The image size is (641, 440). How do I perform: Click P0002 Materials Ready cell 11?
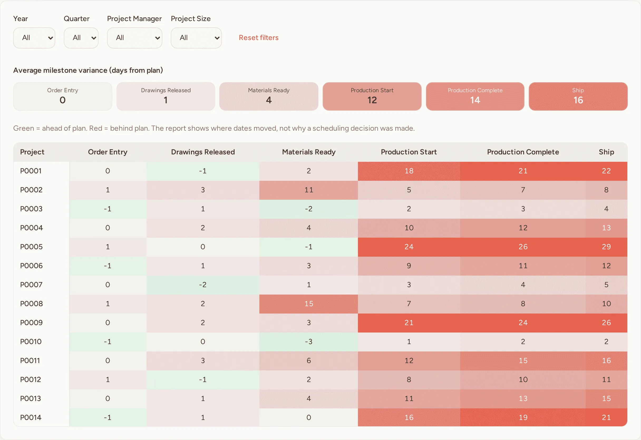[x=309, y=190]
